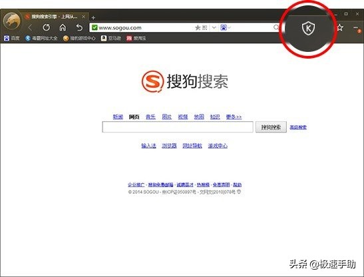Viewport: 364px width, 277px height.
Task: Click the small shield badge after copyright text
Action: tap(239, 192)
